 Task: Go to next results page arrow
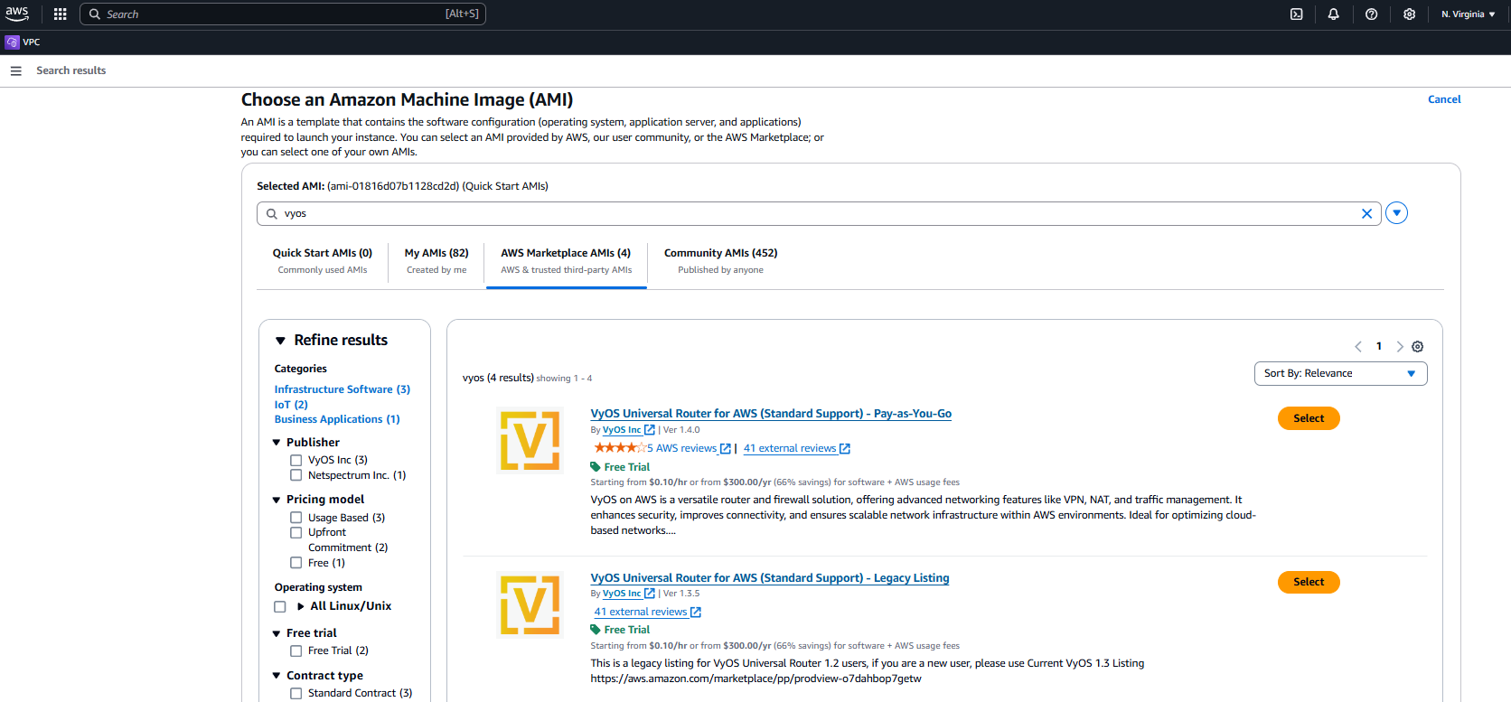1399,347
